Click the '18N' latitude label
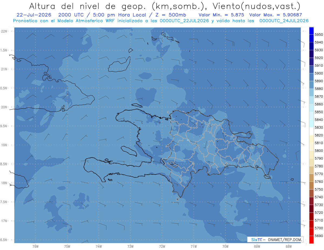Screen dimensions: 324x250 pos(4,183)
